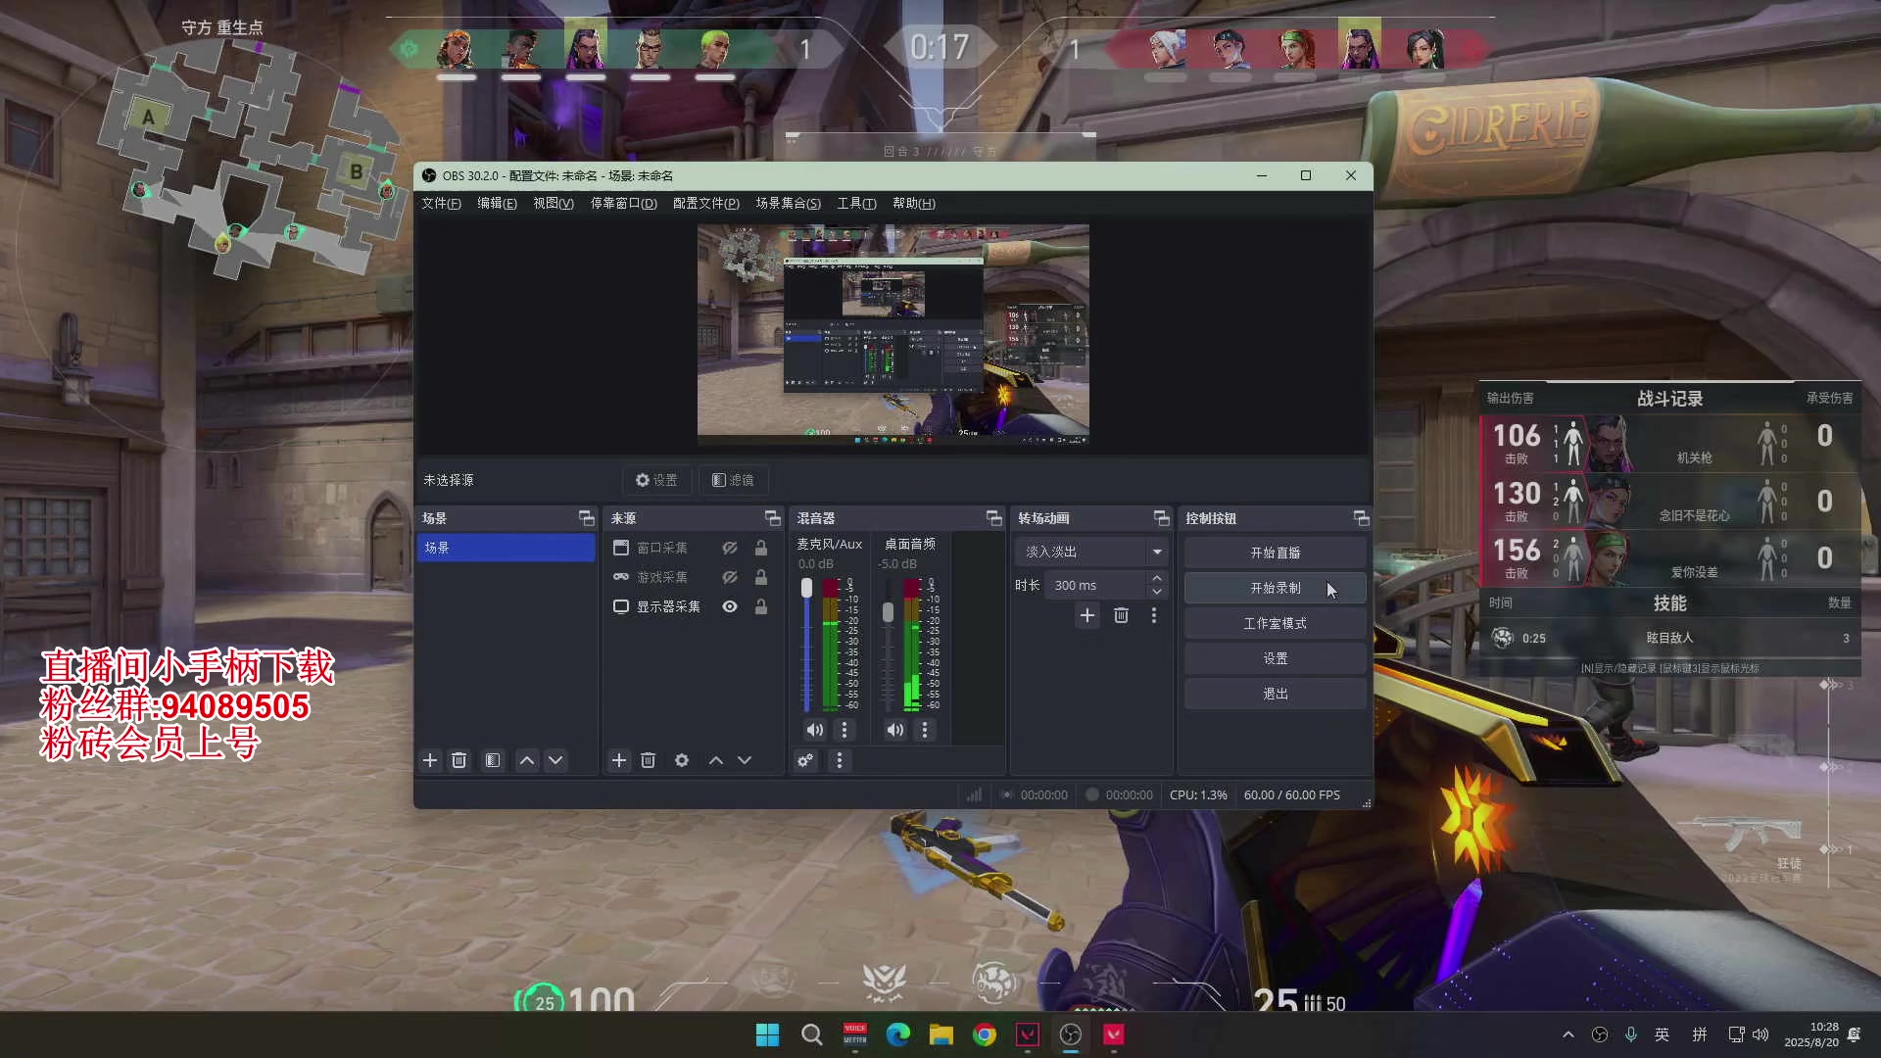
Task: Toggle lock on 游戏采集 source
Action: (x=761, y=577)
